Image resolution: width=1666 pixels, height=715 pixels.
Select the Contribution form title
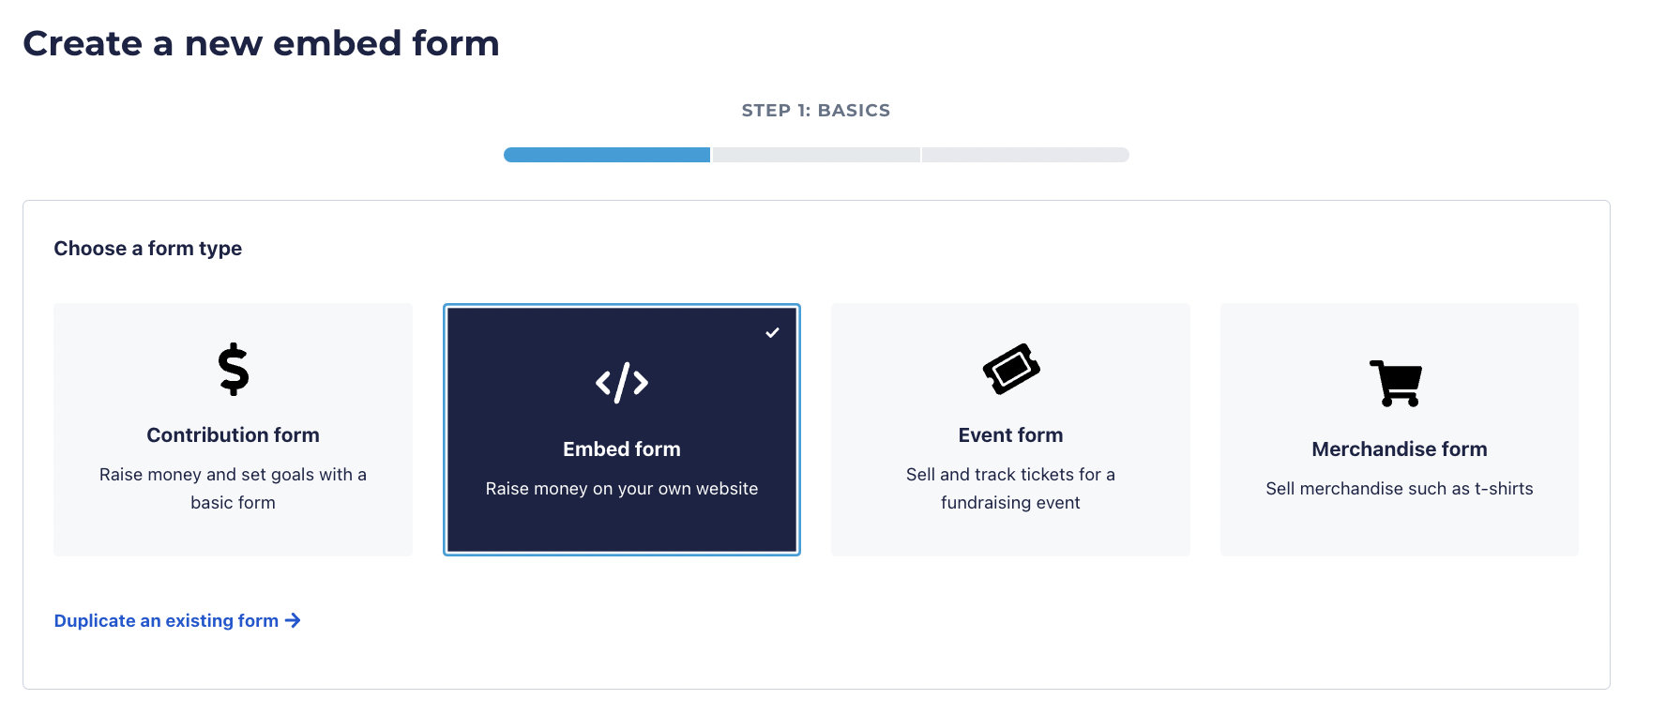tap(233, 435)
